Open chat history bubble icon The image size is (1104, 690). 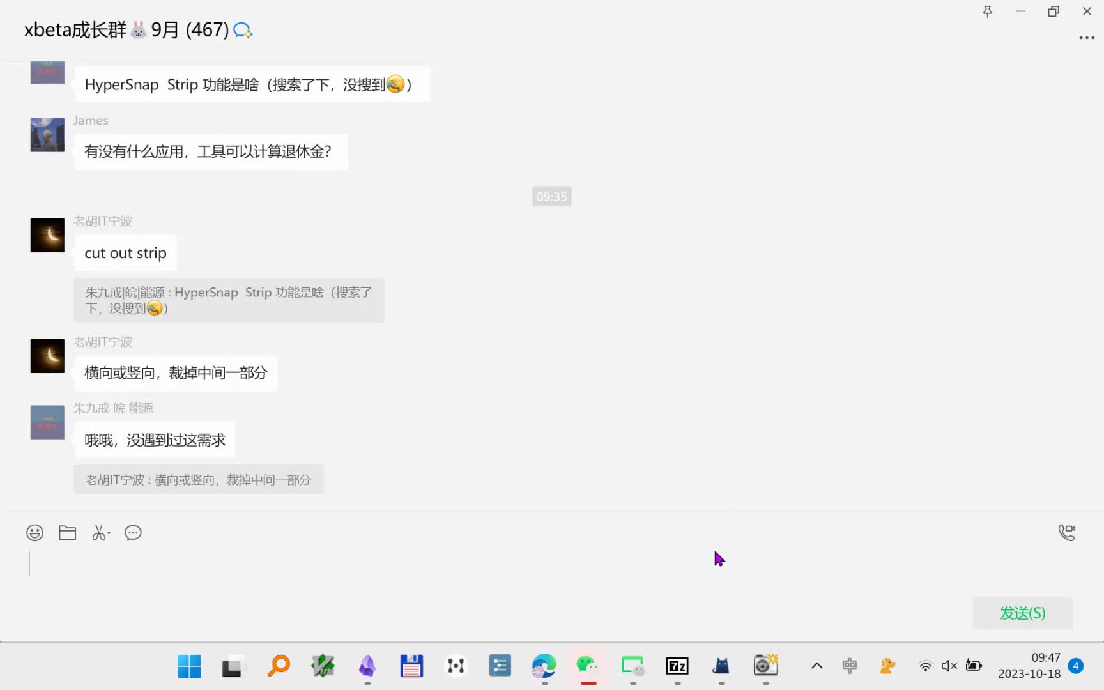click(x=133, y=533)
